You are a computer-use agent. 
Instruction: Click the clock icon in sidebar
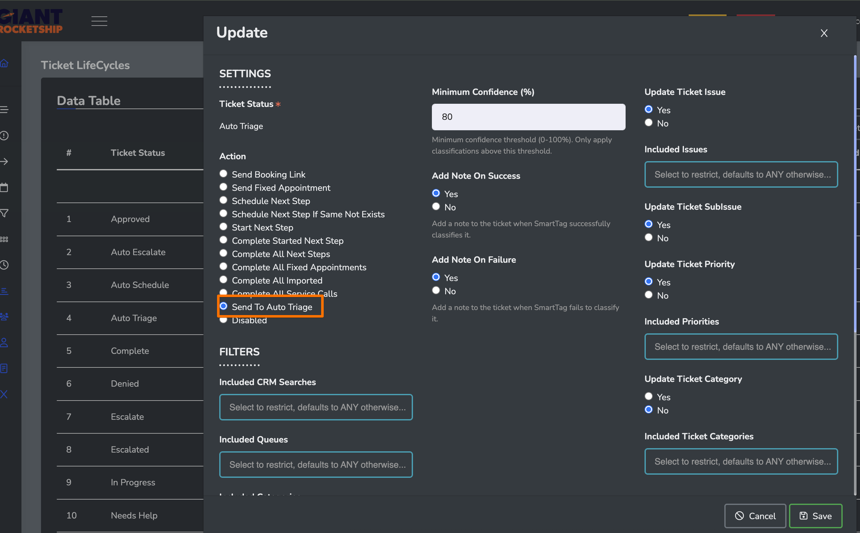click(4, 265)
